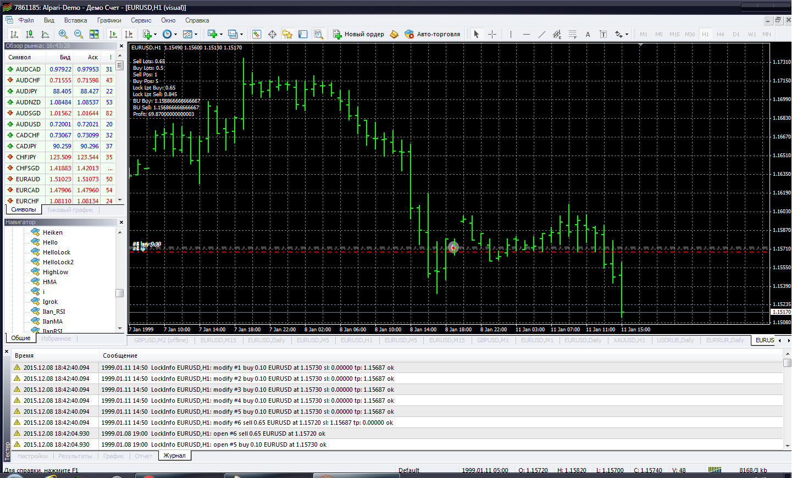Toggle chart auto scroll

tap(113, 34)
